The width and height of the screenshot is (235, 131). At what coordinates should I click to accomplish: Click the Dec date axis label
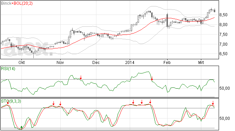[x=96, y=62]
